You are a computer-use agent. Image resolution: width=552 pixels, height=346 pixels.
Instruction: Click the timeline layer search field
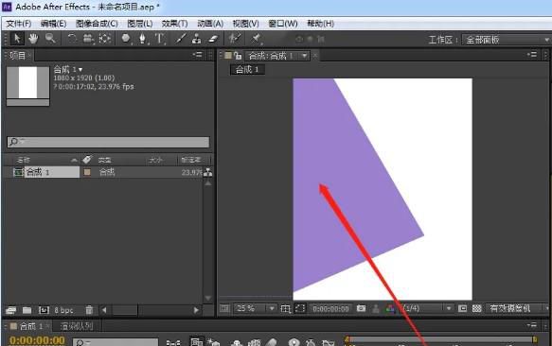click(116, 342)
